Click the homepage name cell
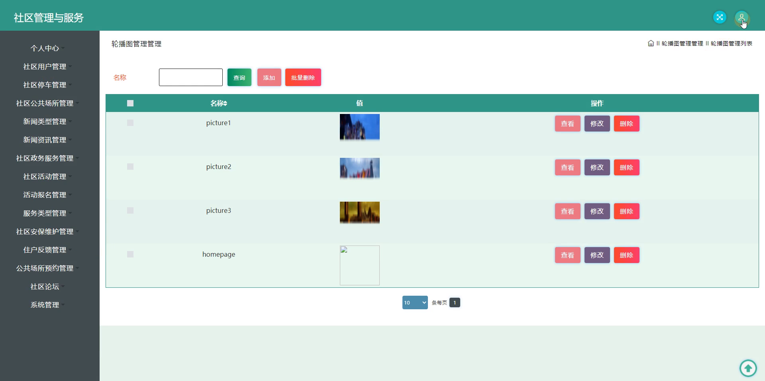 coord(219,254)
